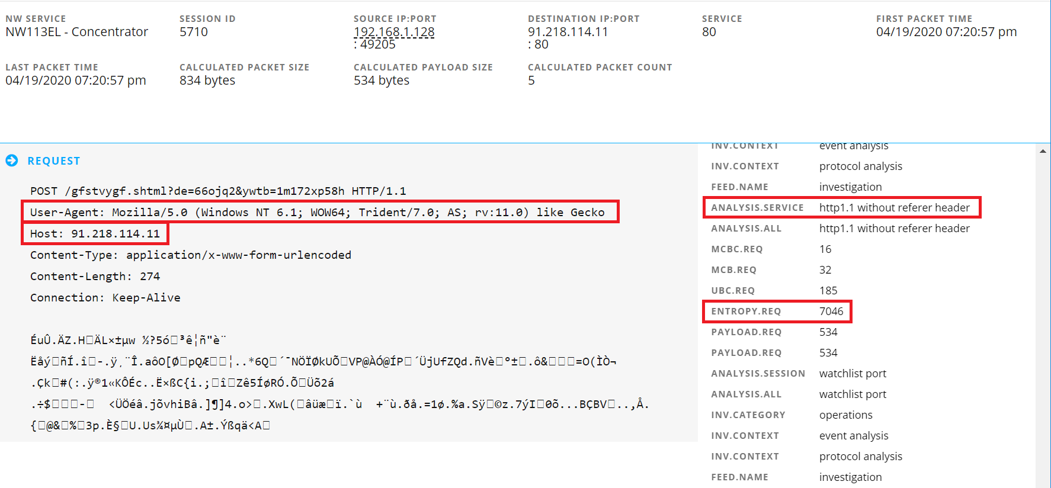Click the NW113EL - Concentrator service name

[x=76, y=32]
